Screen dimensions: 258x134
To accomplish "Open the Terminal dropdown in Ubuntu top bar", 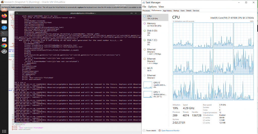I will tap(18, 6).
